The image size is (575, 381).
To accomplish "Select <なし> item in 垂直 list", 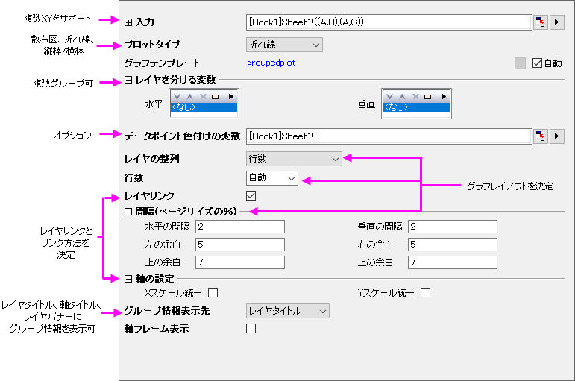I will coord(417,107).
